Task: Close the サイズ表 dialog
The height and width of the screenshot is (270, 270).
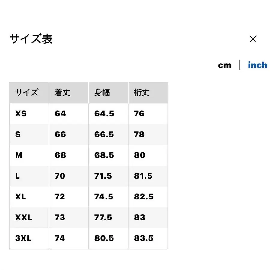Action: pos(253,39)
